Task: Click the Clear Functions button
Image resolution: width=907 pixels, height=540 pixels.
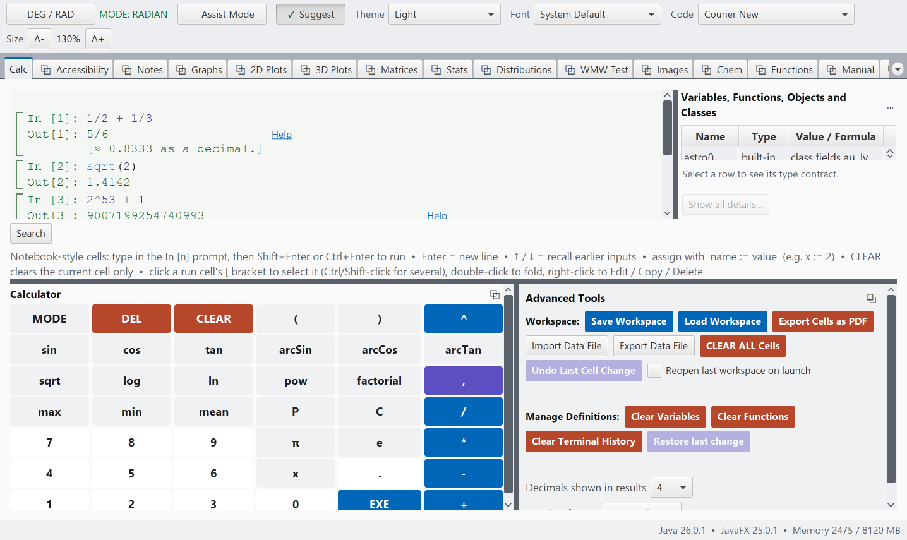Action: click(753, 417)
